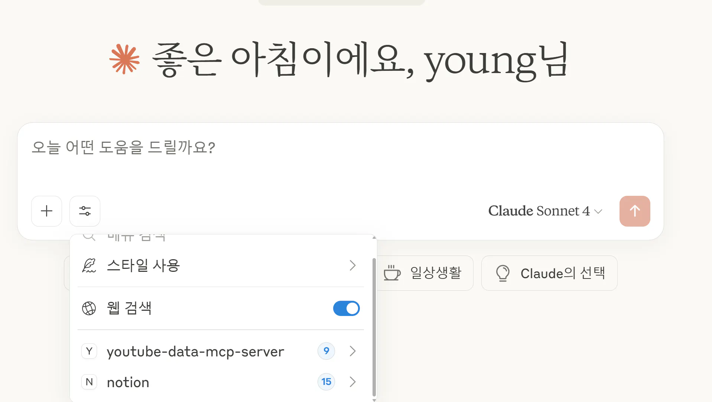Select the 웹 검색 menu entry label

(129, 308)
